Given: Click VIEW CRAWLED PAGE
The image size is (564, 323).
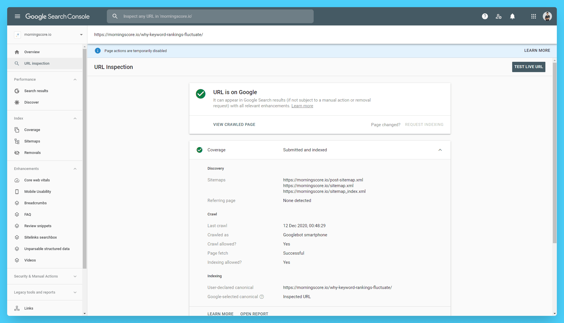Looking at the screenshot, I should [234, 125].
